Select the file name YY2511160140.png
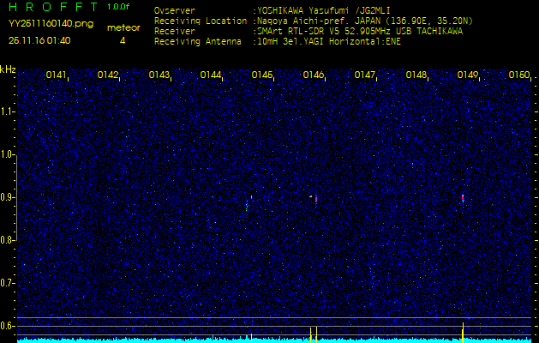The width and height of the screenshot is (539, 343). point(51,23)
